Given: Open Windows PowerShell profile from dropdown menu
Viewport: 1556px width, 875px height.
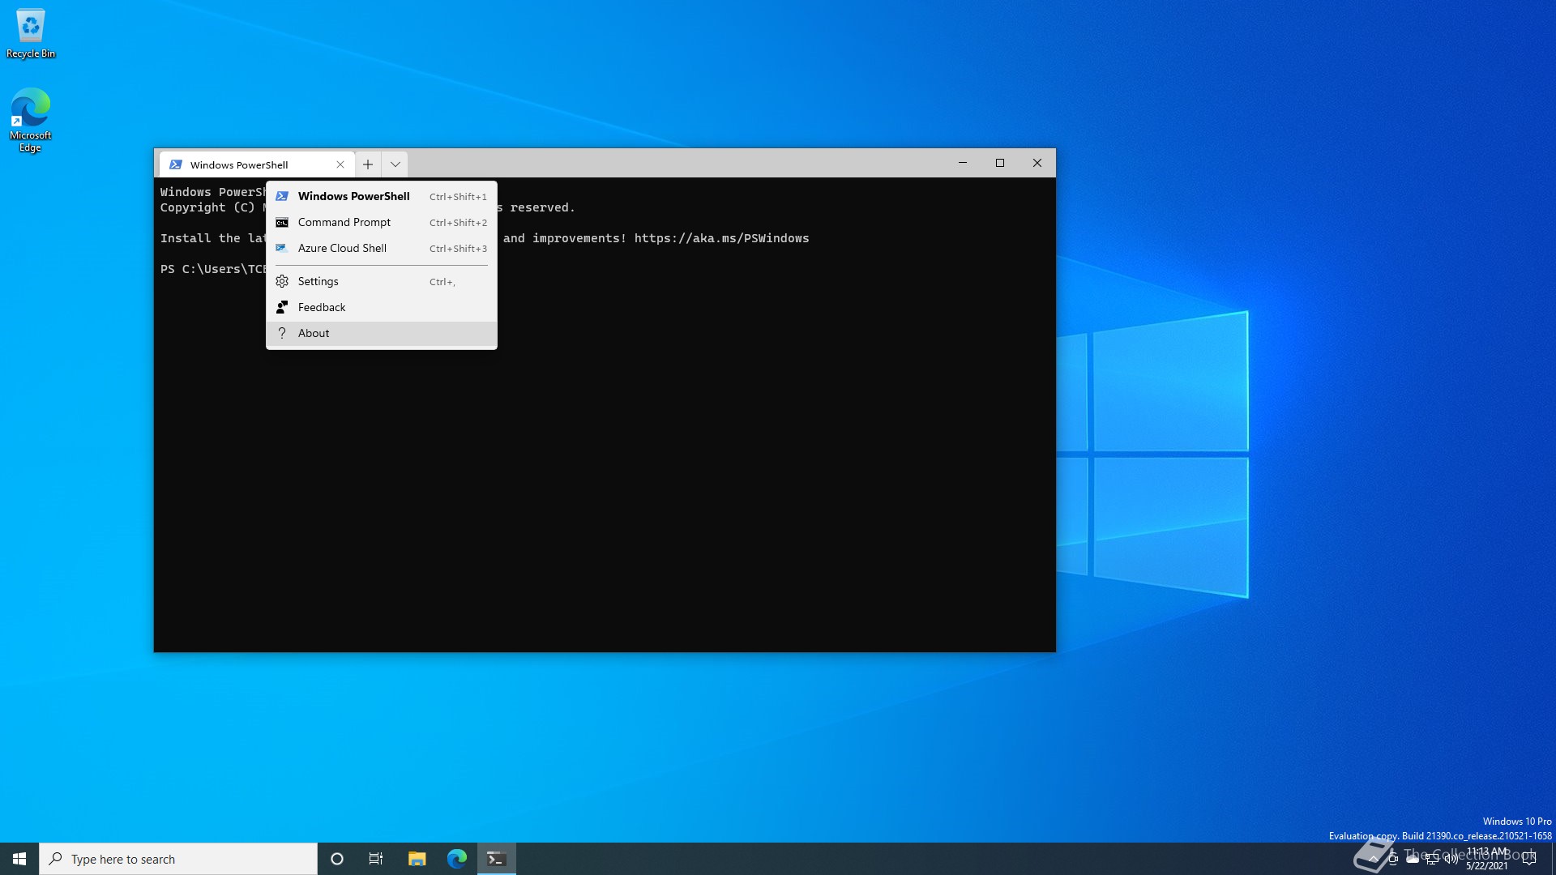Looking at the screenshot, I should [381, 196].
